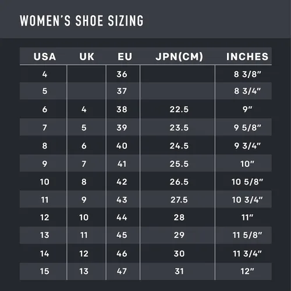Select the UK column header
Image resolution: width=291 pixels, height=291 pixels.
tap(87, 56)
